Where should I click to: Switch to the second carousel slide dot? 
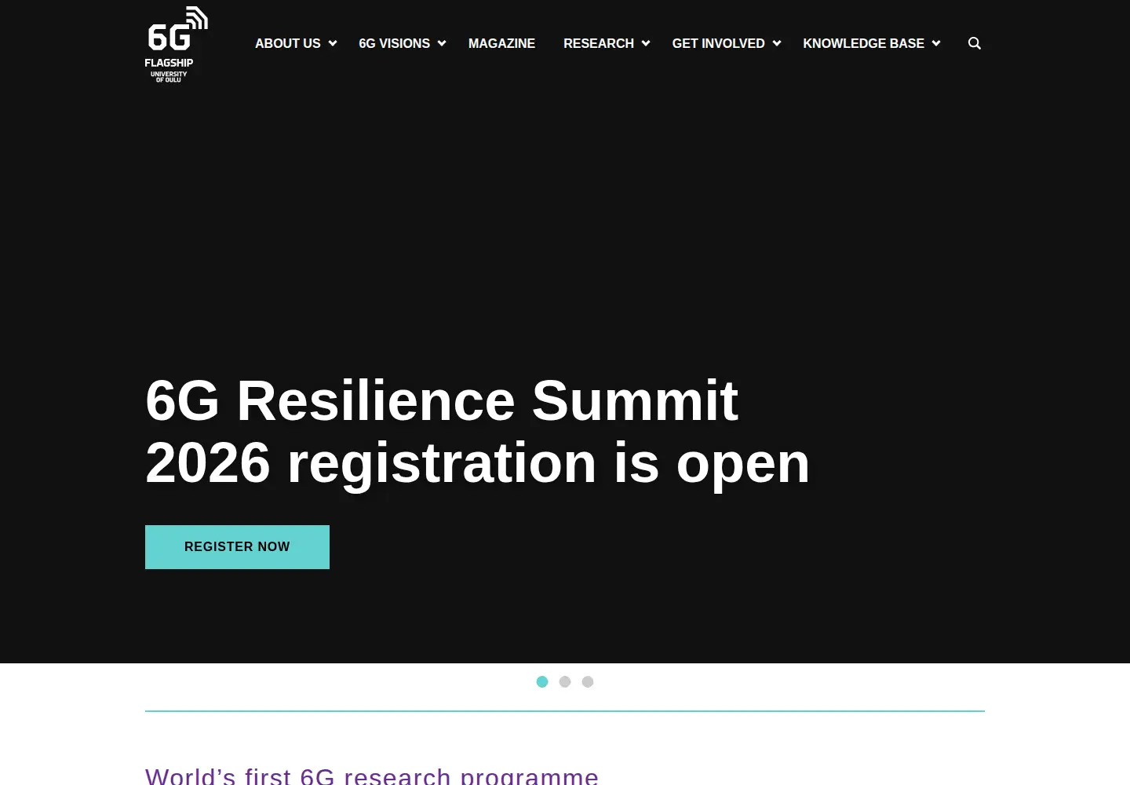565,681
